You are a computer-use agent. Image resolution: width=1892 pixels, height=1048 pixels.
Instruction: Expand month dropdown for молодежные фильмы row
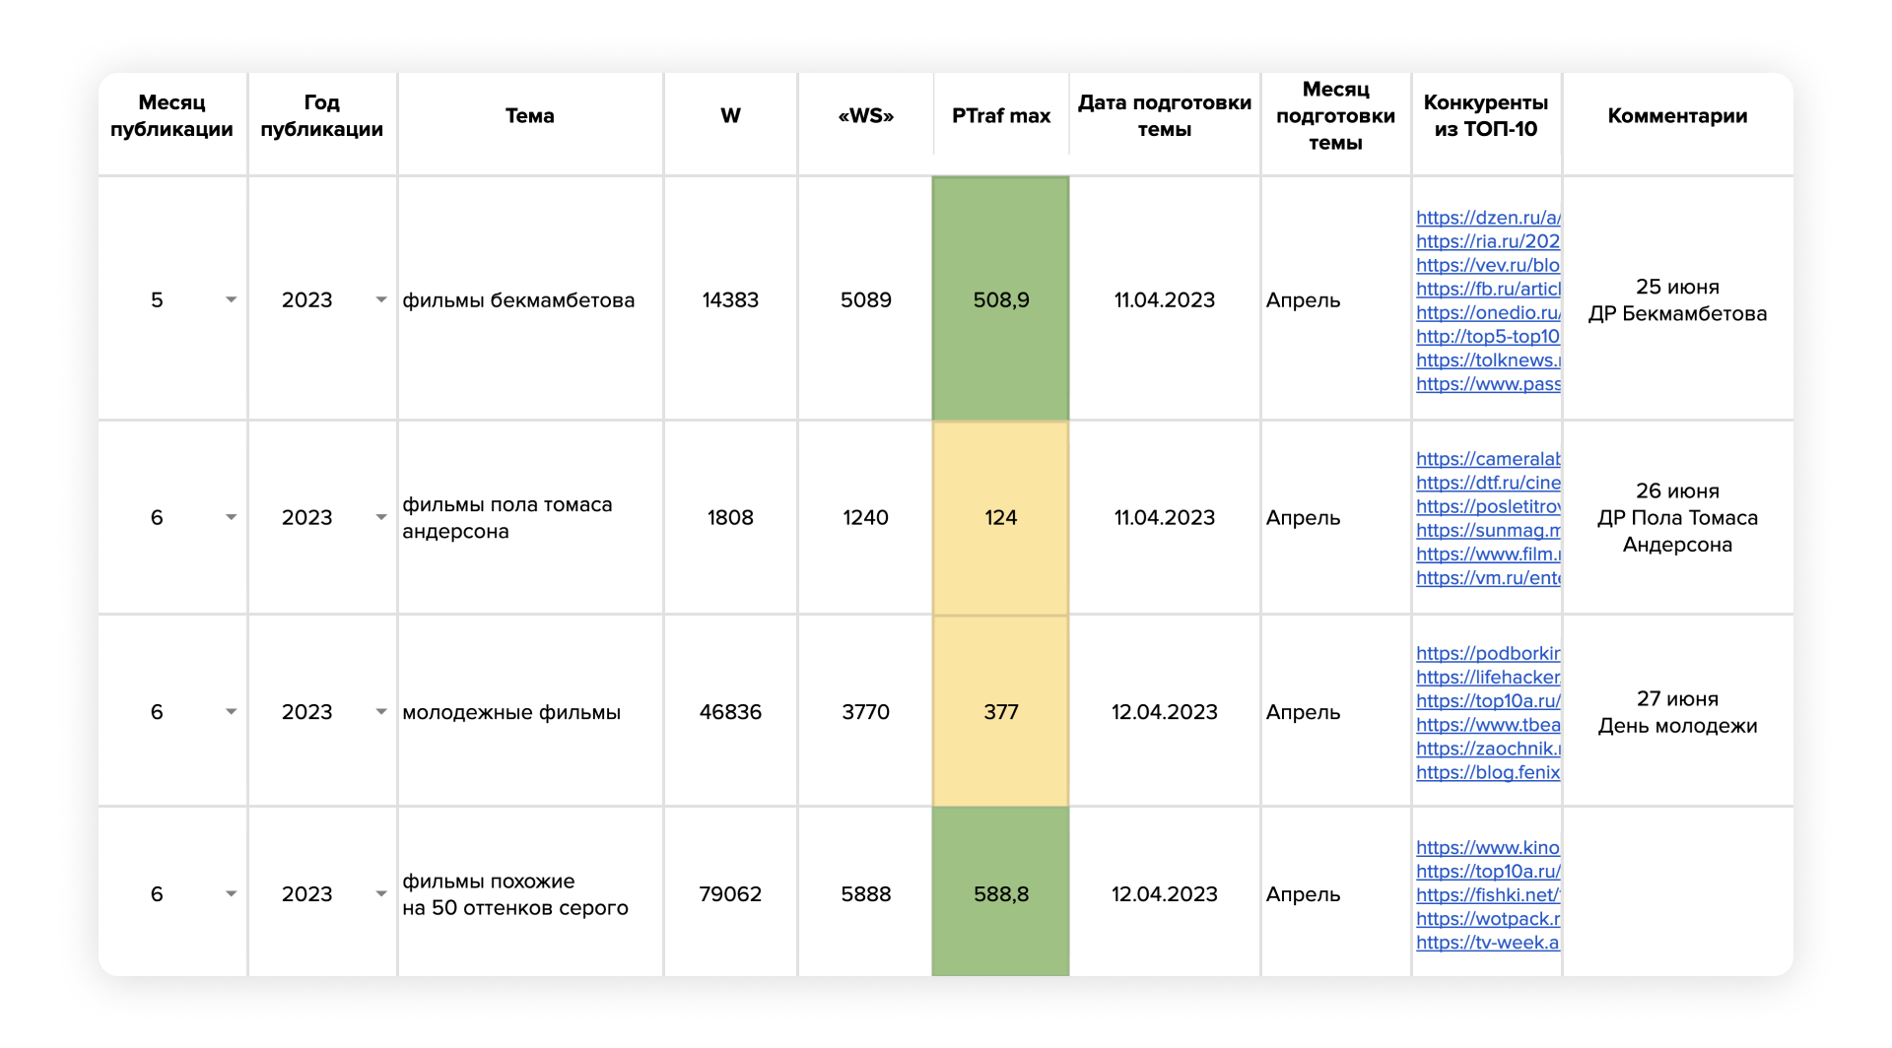click(x=231, y=711)
